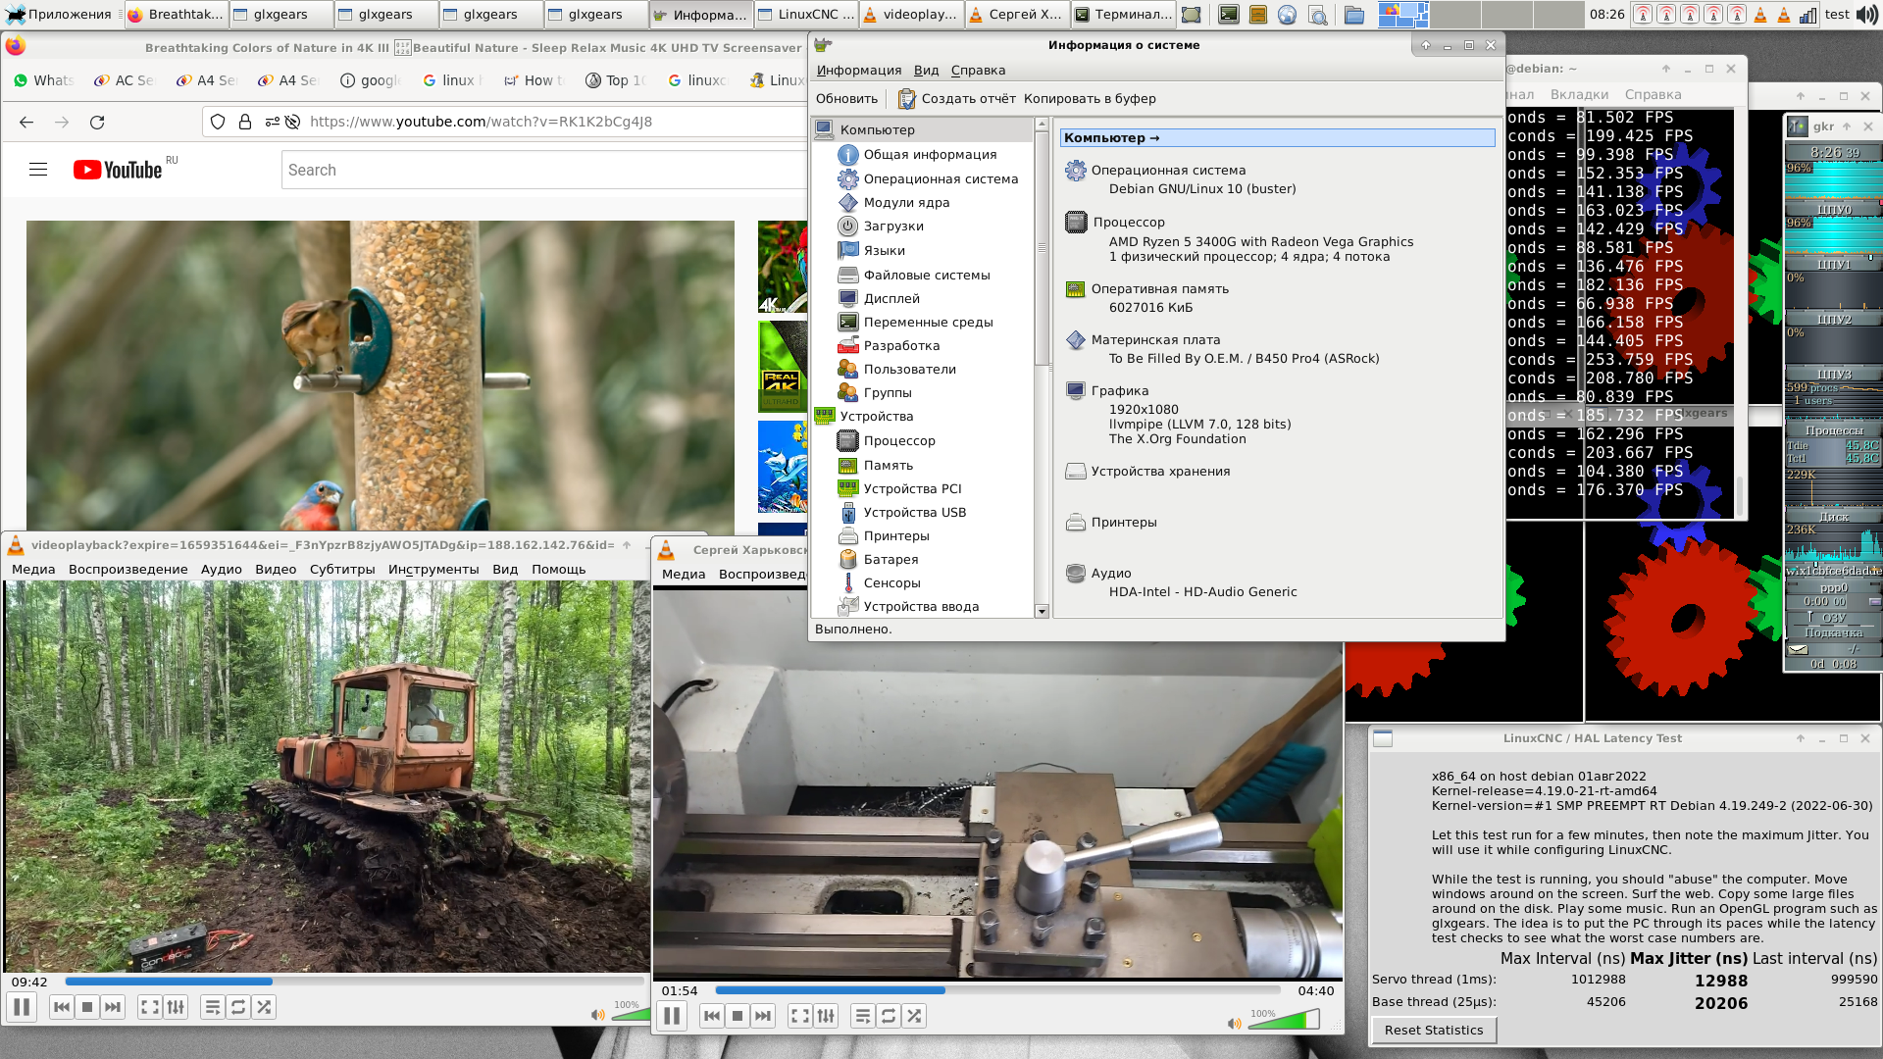Image resolution: width=1883 pixels, height=1059 pixels.
Task: Click the Создать отчёт report icon
Action: 906,99
